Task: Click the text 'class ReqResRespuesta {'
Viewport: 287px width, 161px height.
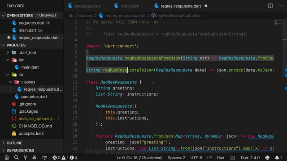Action: (x=113, y=82)
